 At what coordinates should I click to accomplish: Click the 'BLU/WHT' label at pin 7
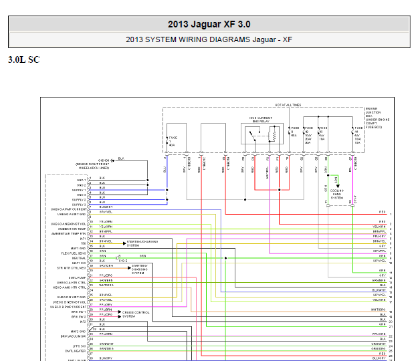[106, 207]
